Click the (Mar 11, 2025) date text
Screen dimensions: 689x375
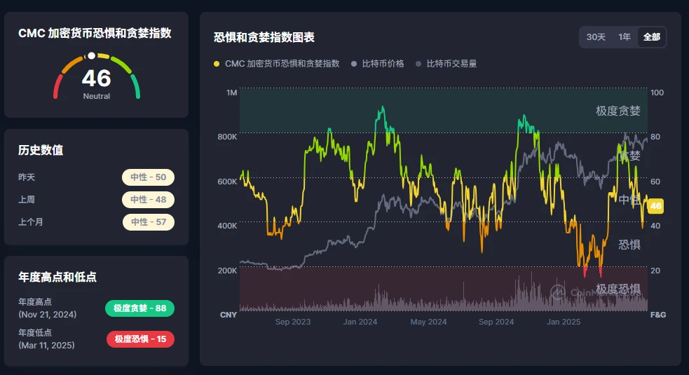pyautogui.click(x=46, y=345)
